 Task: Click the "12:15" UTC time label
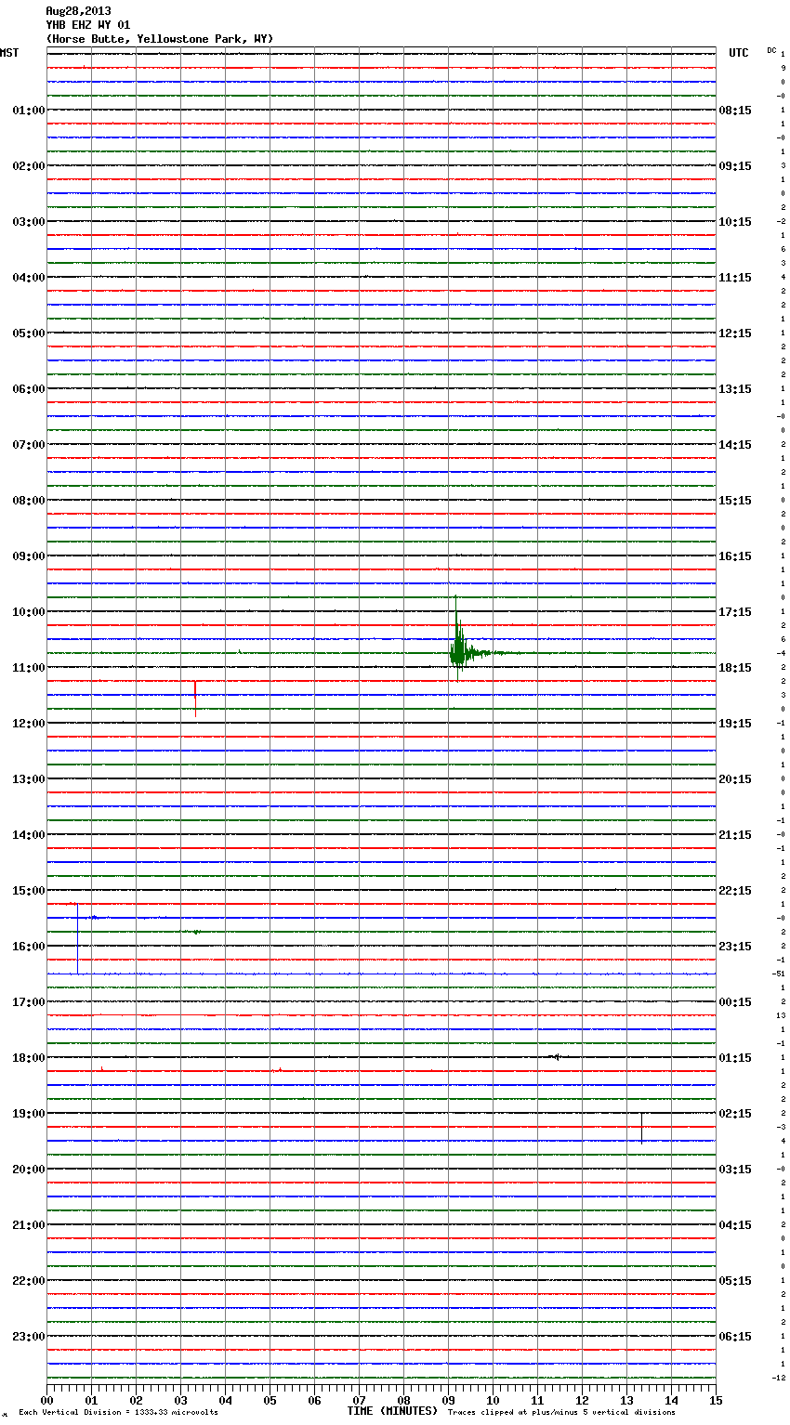point(735,333)
